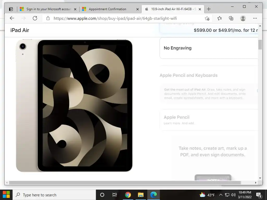Screen dimensions: 267x200
Task: Select the No Engraving option
Action: point(209,48)
